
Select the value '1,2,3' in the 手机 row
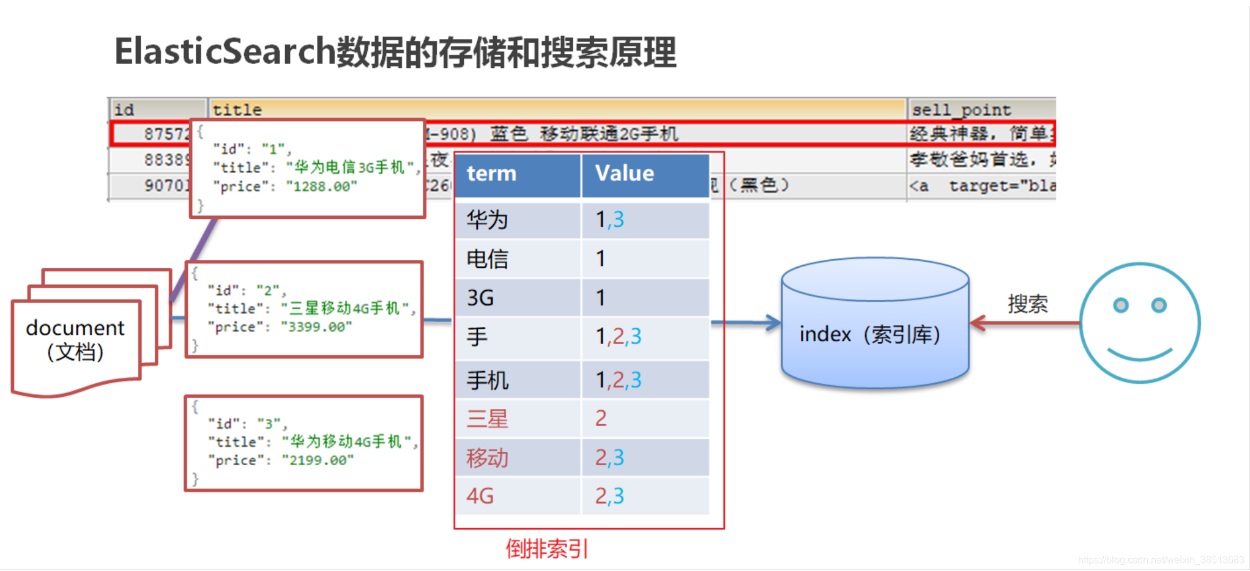point(619,380)
